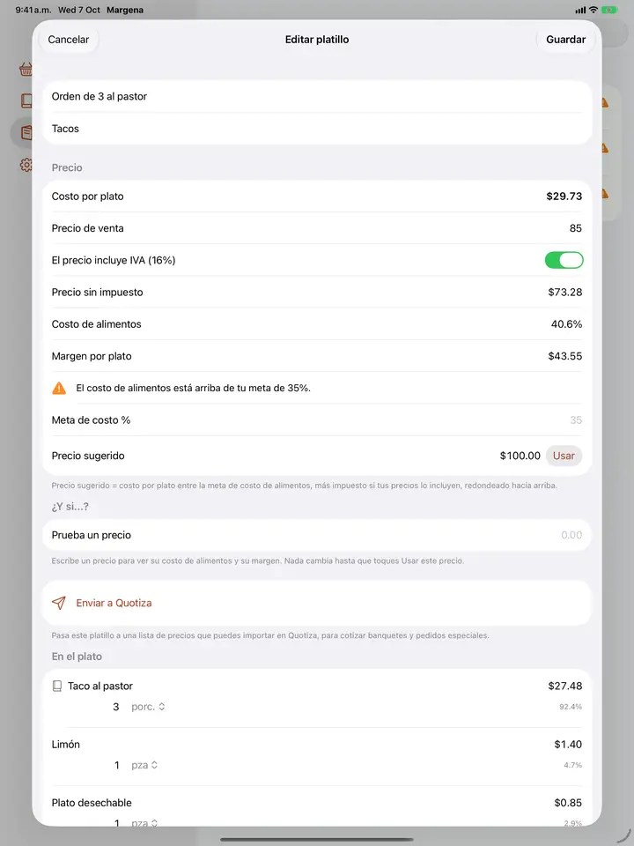The height and width of the screenshot is (846, 634).
Task: Edit the dish name Orden de 3 al pastor
Action: [x=317, y=97]
